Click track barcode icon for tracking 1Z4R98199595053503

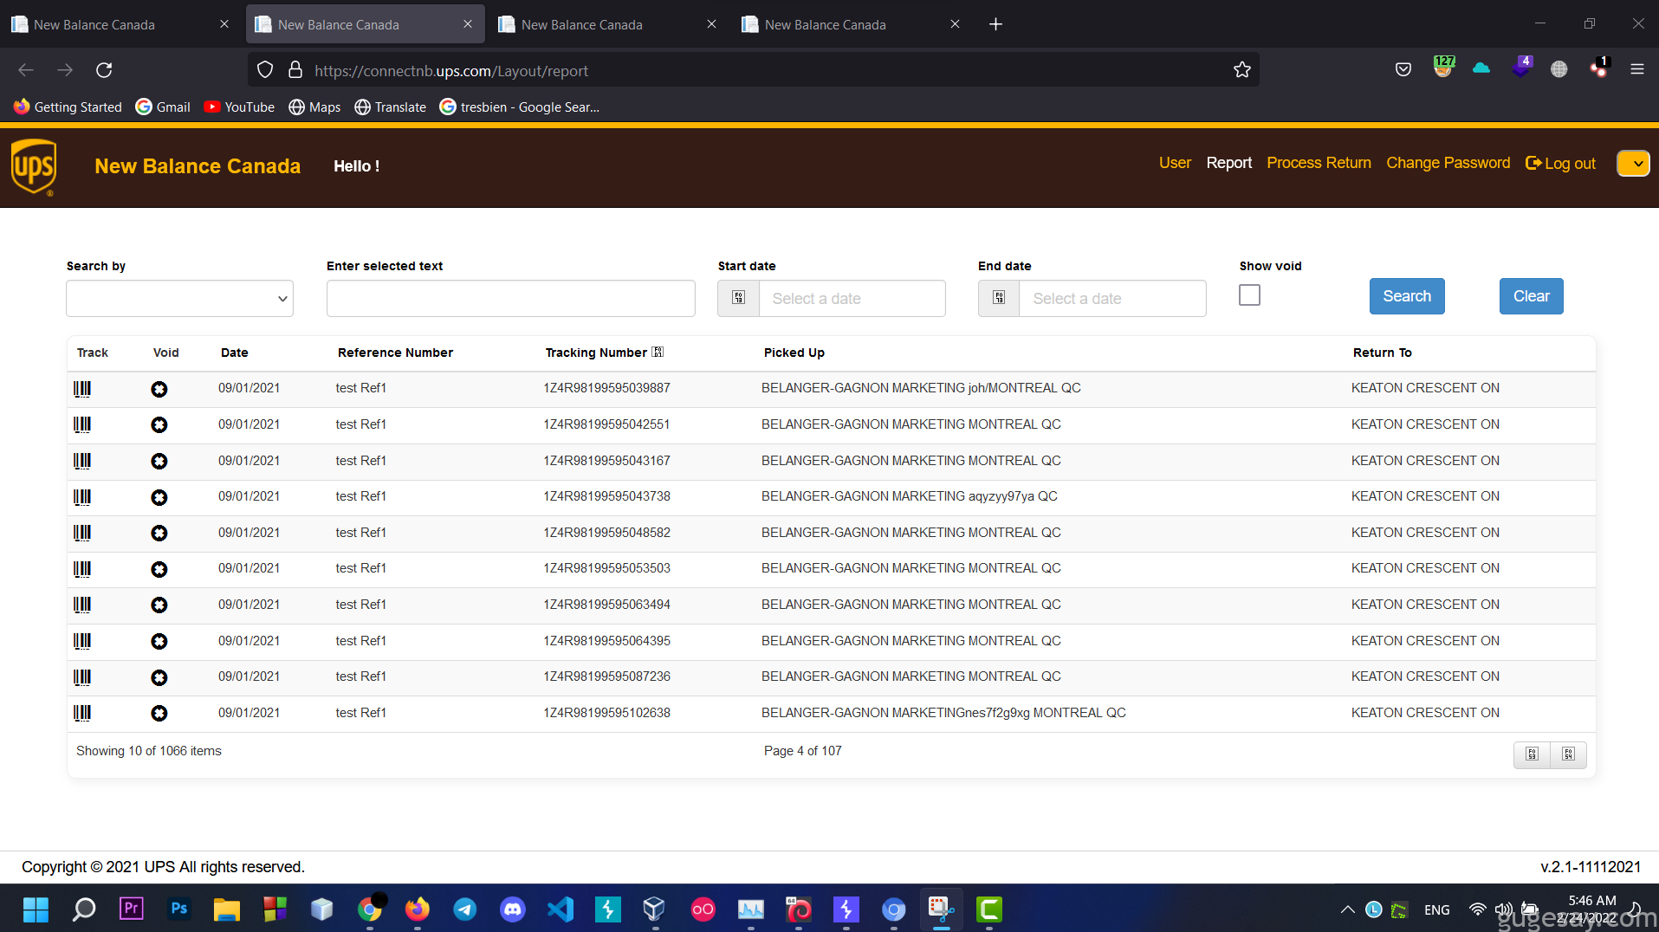[x=82, y=569]
